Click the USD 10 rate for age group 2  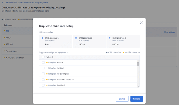click(82, 44)
